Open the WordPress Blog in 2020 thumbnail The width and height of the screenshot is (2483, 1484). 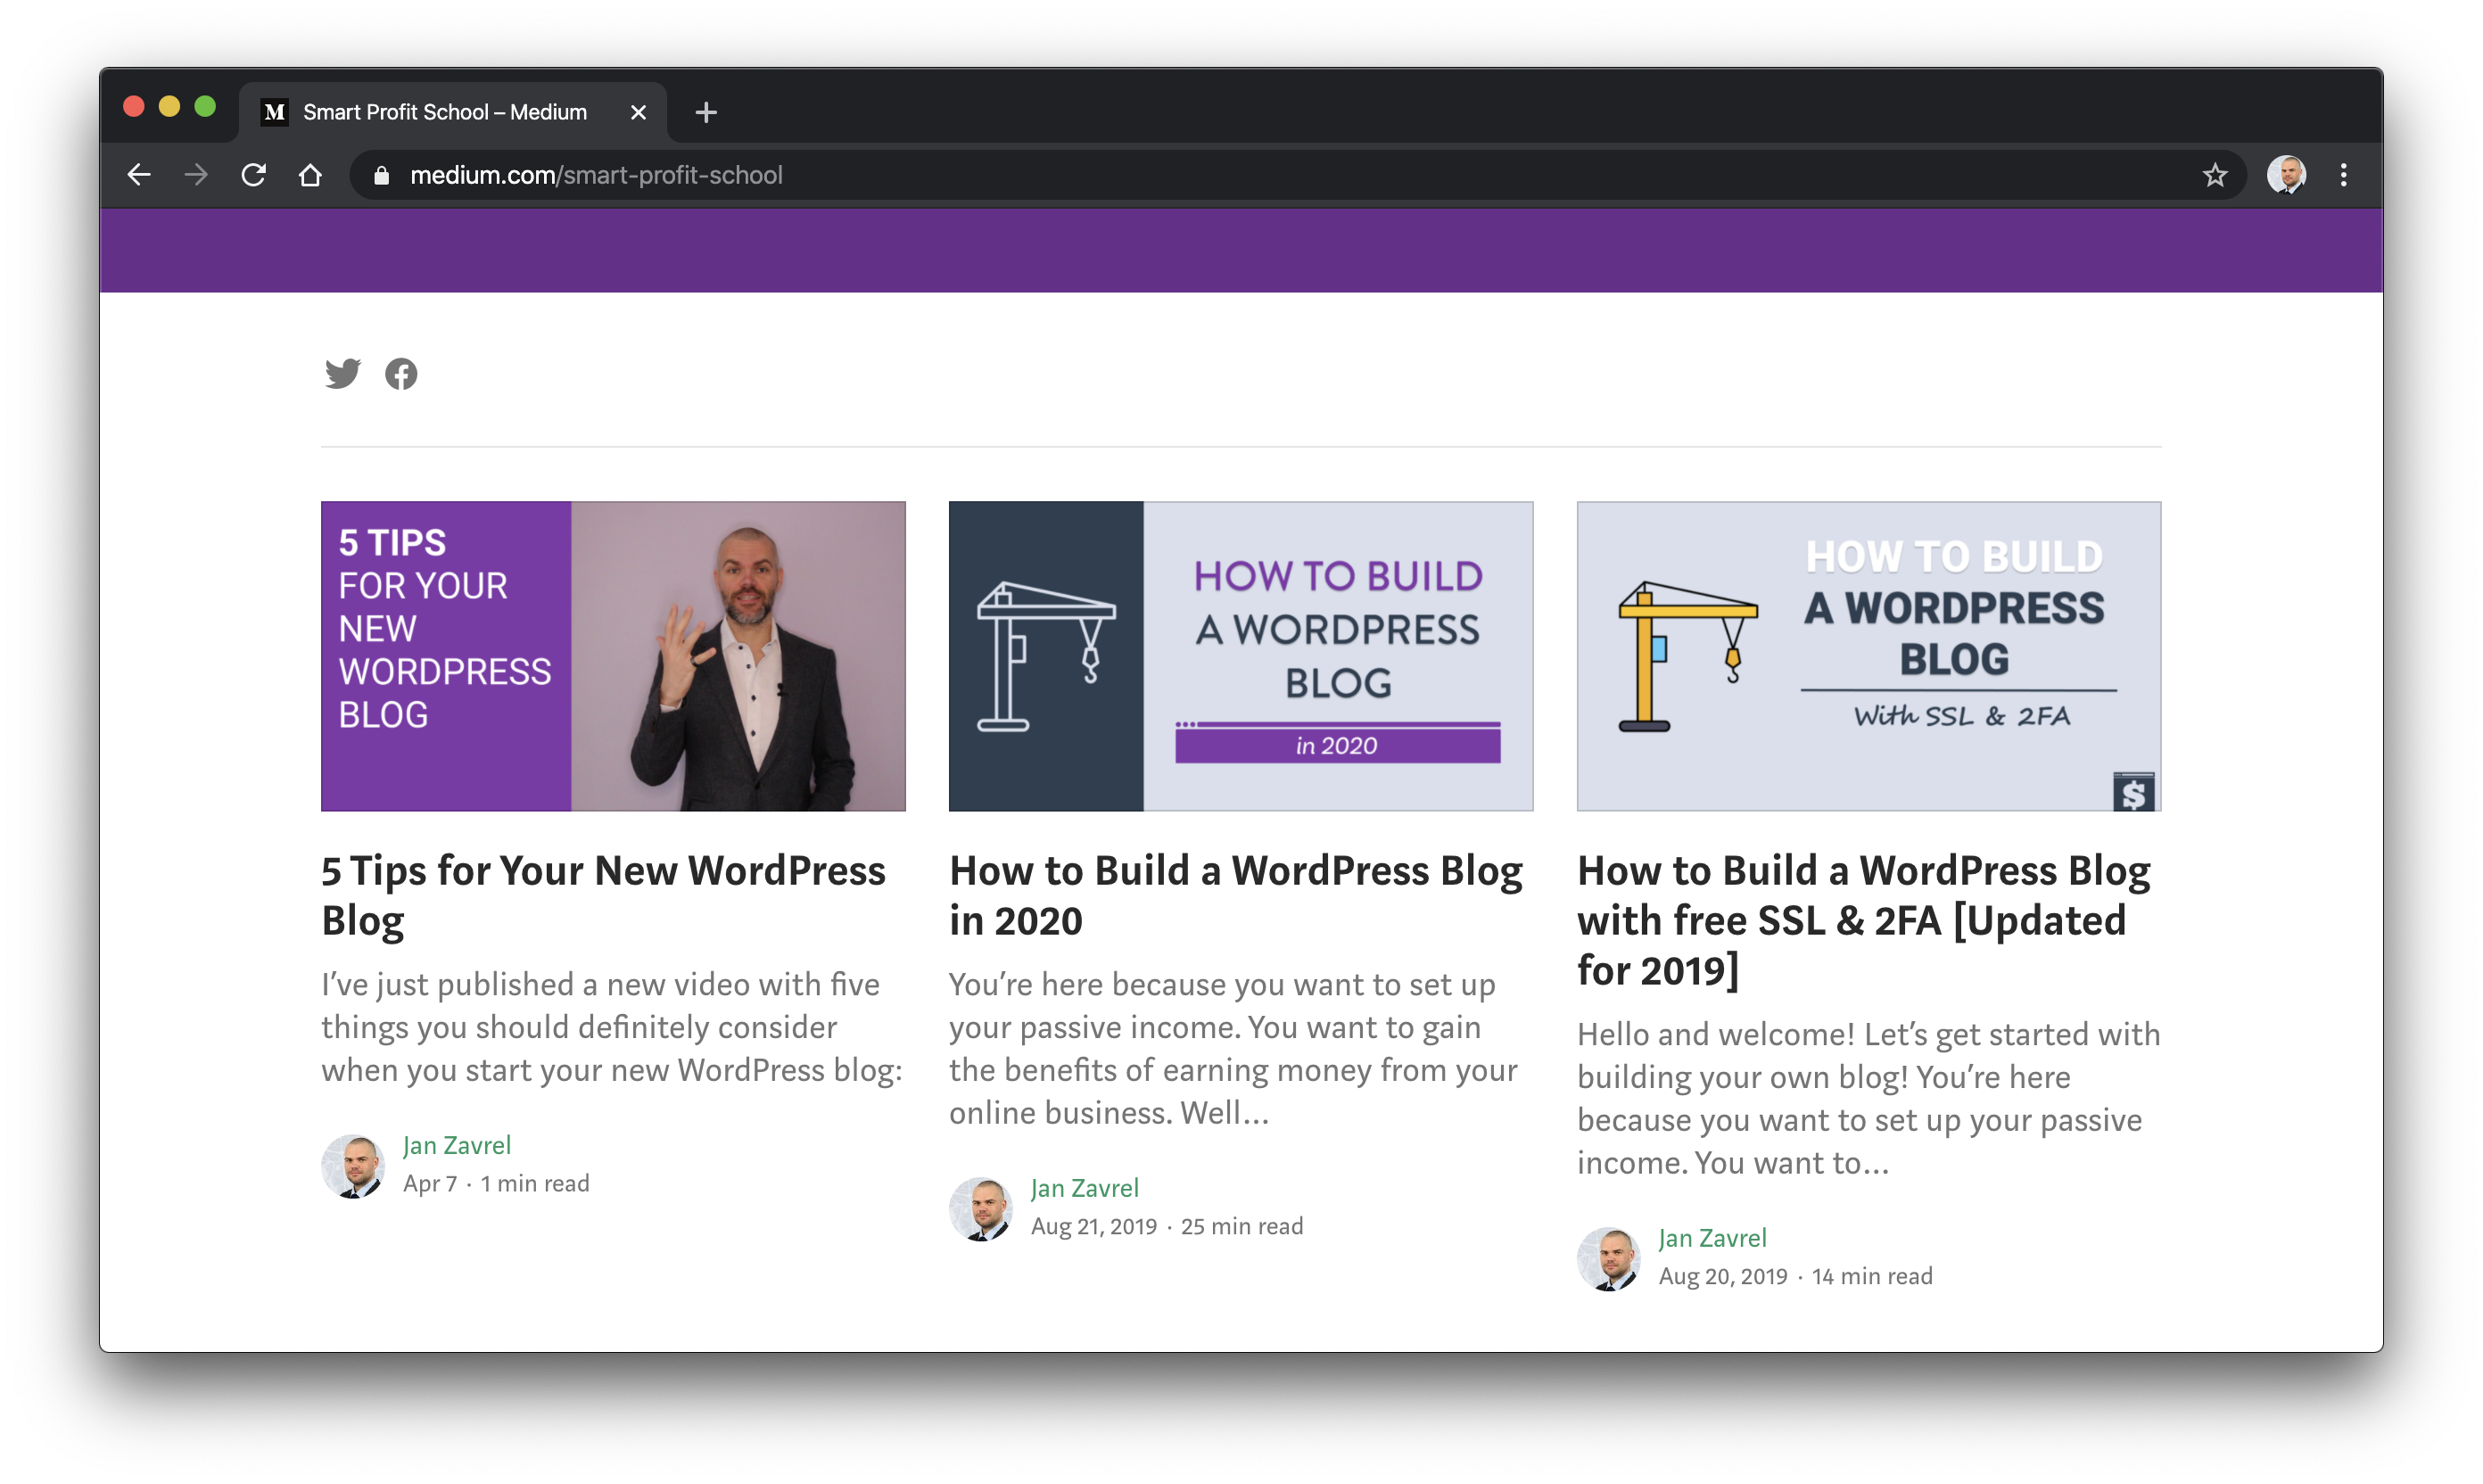pyautogui.click(x=1241, y=656)
